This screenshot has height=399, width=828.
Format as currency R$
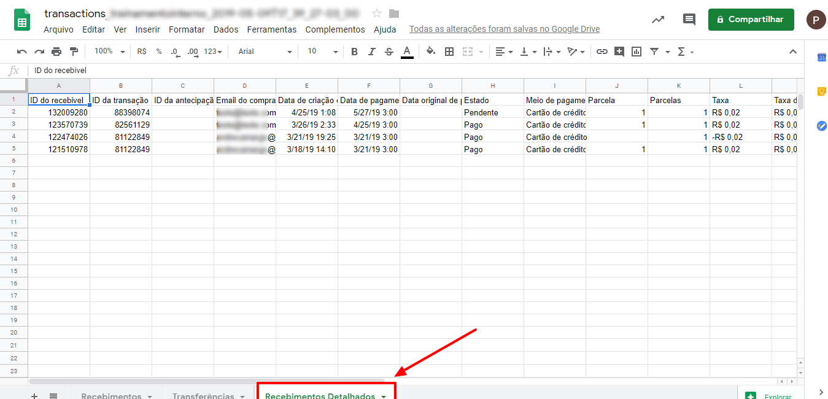(142, 52)
